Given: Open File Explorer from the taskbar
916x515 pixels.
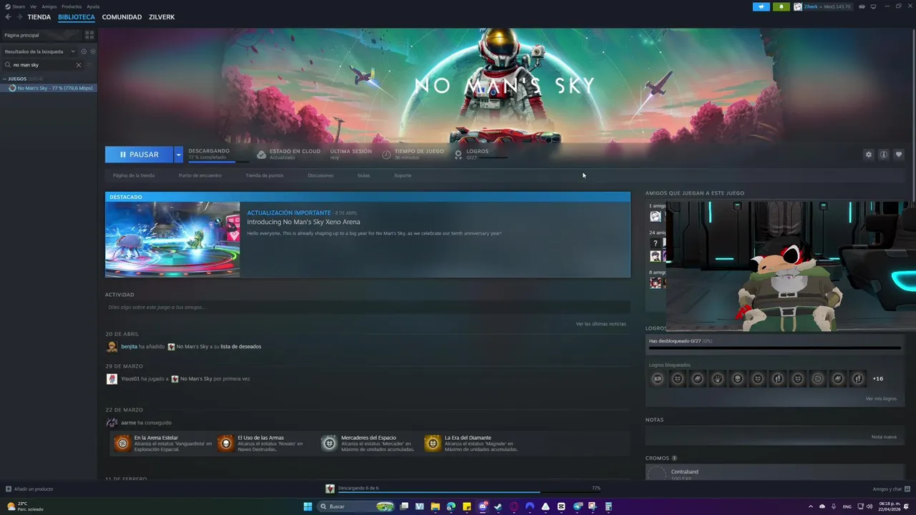Looking at the screenshot, I should tap(435, 506).
